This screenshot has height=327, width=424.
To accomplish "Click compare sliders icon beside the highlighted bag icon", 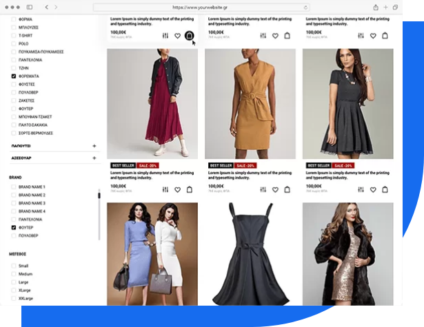I will pyautogui.click(x=165, y=36).
